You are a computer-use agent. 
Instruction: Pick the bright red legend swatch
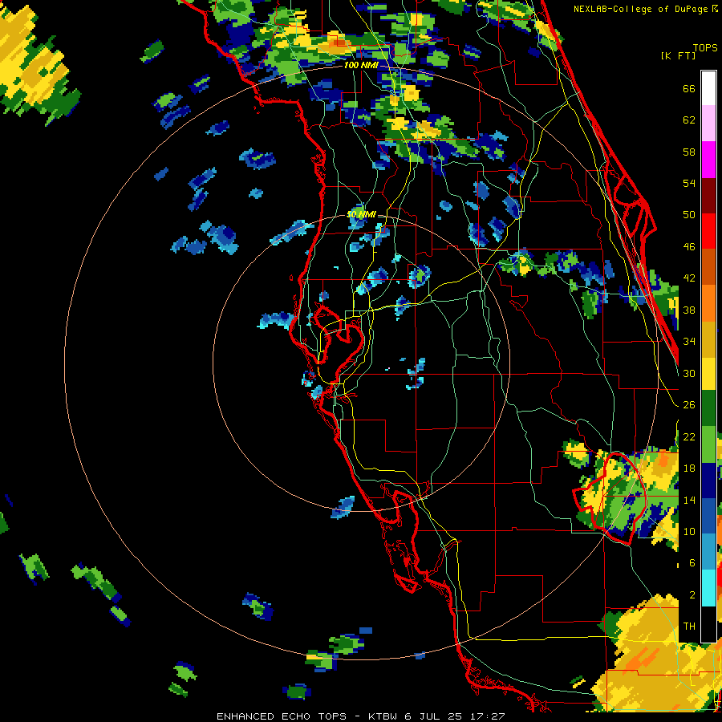708,231
